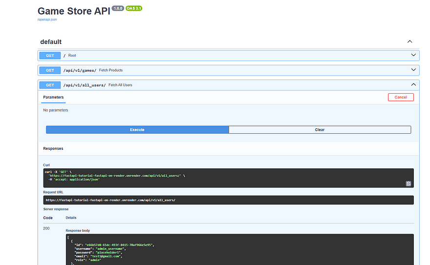Expand the Root endpoint using its chevron
Viewport: 430px width, 265px height.
pos(413,56)
